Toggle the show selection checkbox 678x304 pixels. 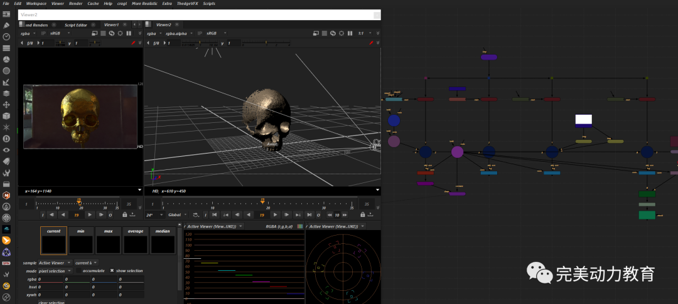pyautogui.click(x=112, y=271)
